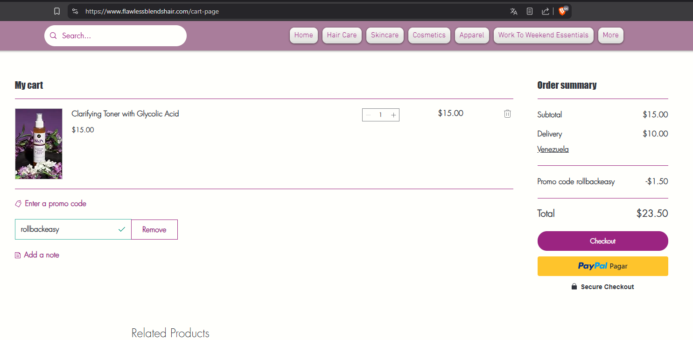This screenshot has width=693, height=340.
Task: Click the $15.00 unit price under product name
Action: point(83,130)
